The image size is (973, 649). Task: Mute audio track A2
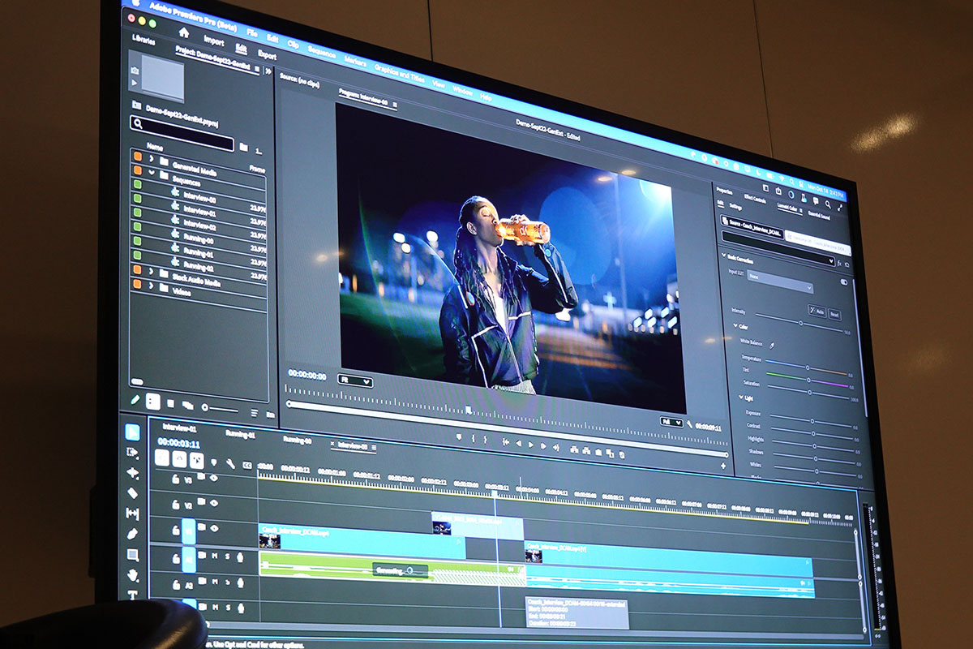click(x=215, y=581)
